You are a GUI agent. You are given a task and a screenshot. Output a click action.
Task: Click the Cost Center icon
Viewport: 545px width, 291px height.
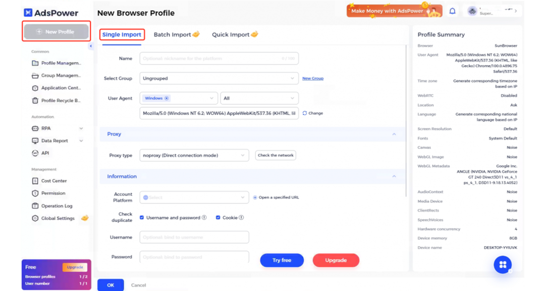coord(35,181)
